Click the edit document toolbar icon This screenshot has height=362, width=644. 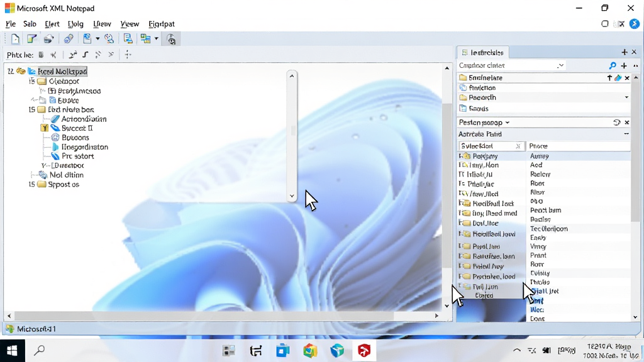point(31,39)
